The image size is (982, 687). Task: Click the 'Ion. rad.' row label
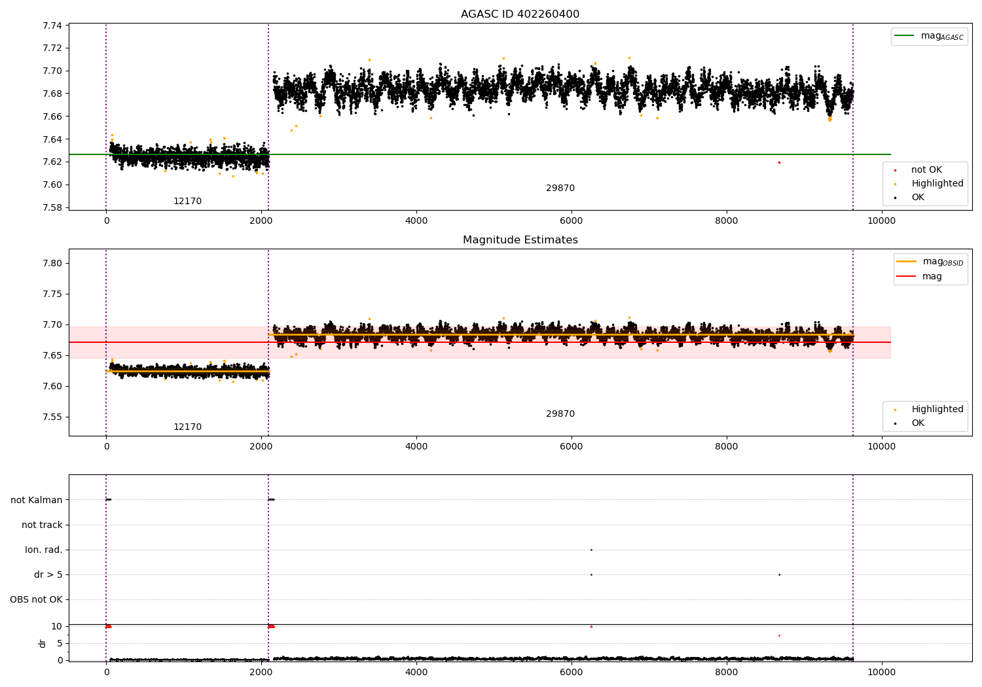point(44,550)
